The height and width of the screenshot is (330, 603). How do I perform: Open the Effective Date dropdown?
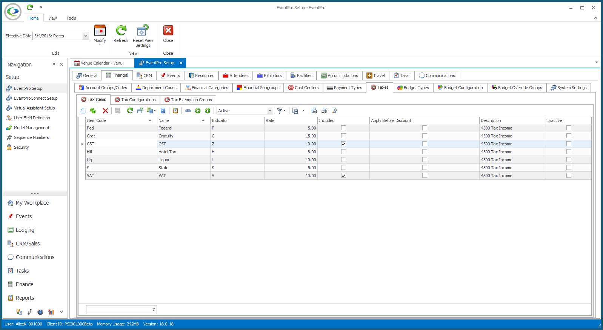(x=86, y=36)
